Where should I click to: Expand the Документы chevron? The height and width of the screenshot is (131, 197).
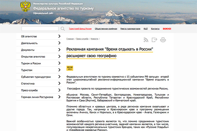click(x=59, y=50)
